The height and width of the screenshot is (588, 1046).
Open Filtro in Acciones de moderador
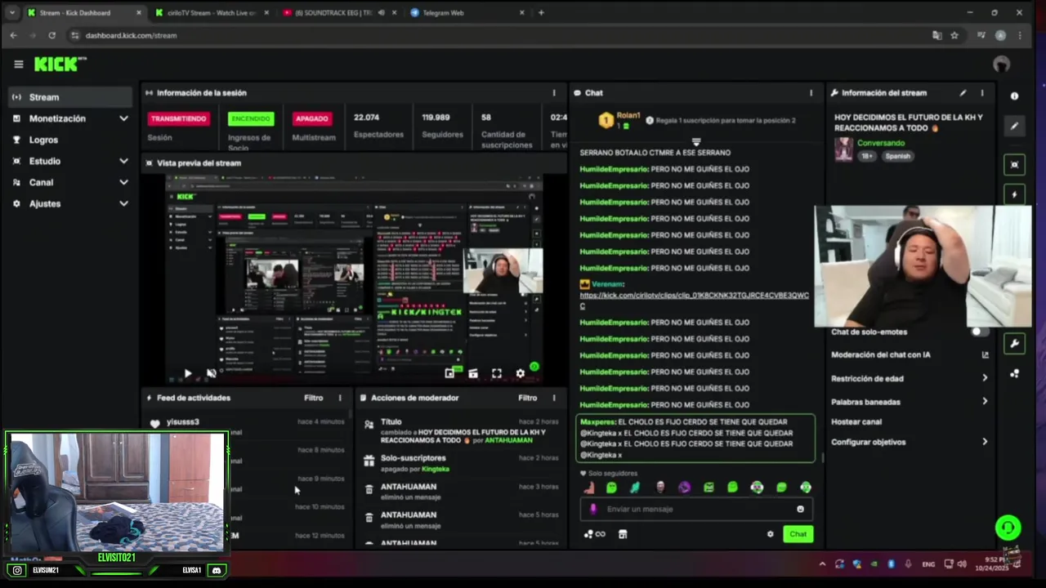click(528, 398)
